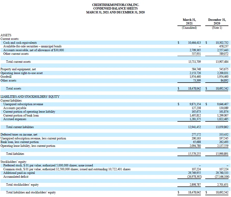The width and height of the screenshot is (231, 197).
Task: Click bank loan current value 1,495,812
Action: pos(195,115)
